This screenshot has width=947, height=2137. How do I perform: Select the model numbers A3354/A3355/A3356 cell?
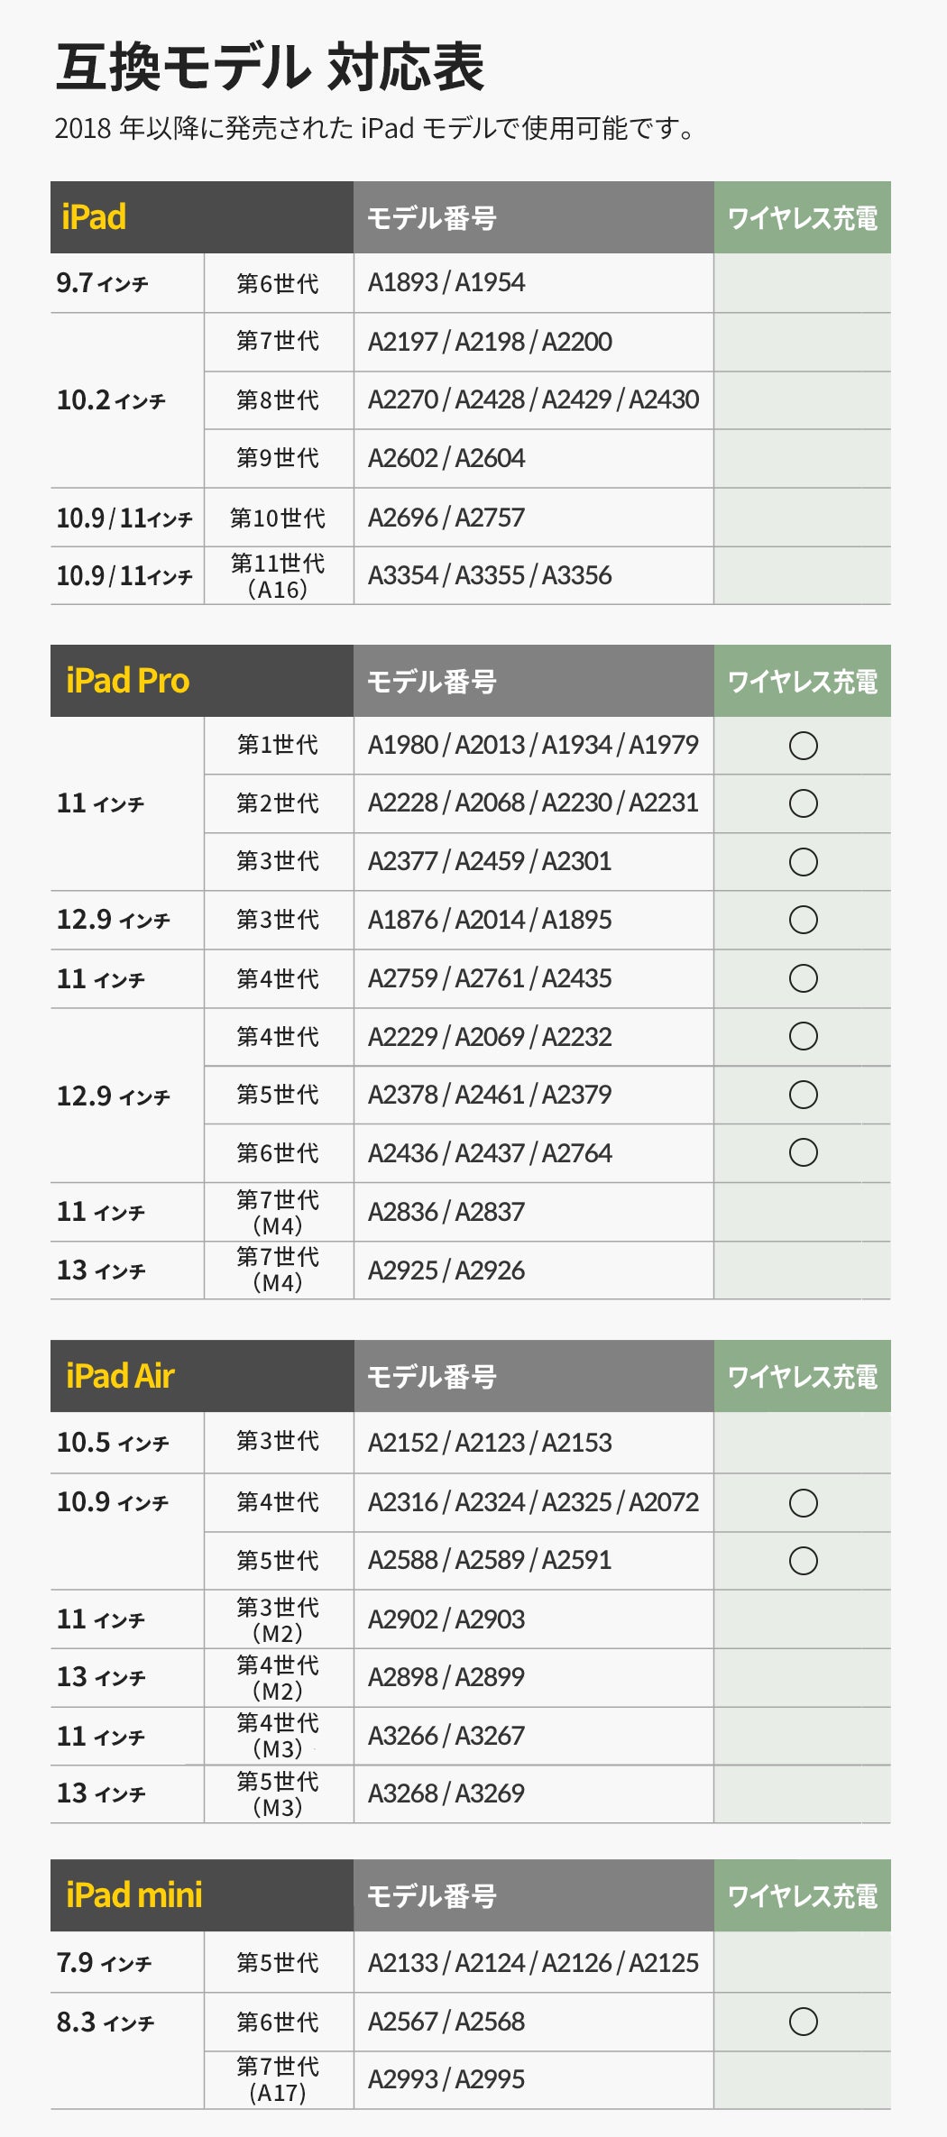[x=490, y=575]
